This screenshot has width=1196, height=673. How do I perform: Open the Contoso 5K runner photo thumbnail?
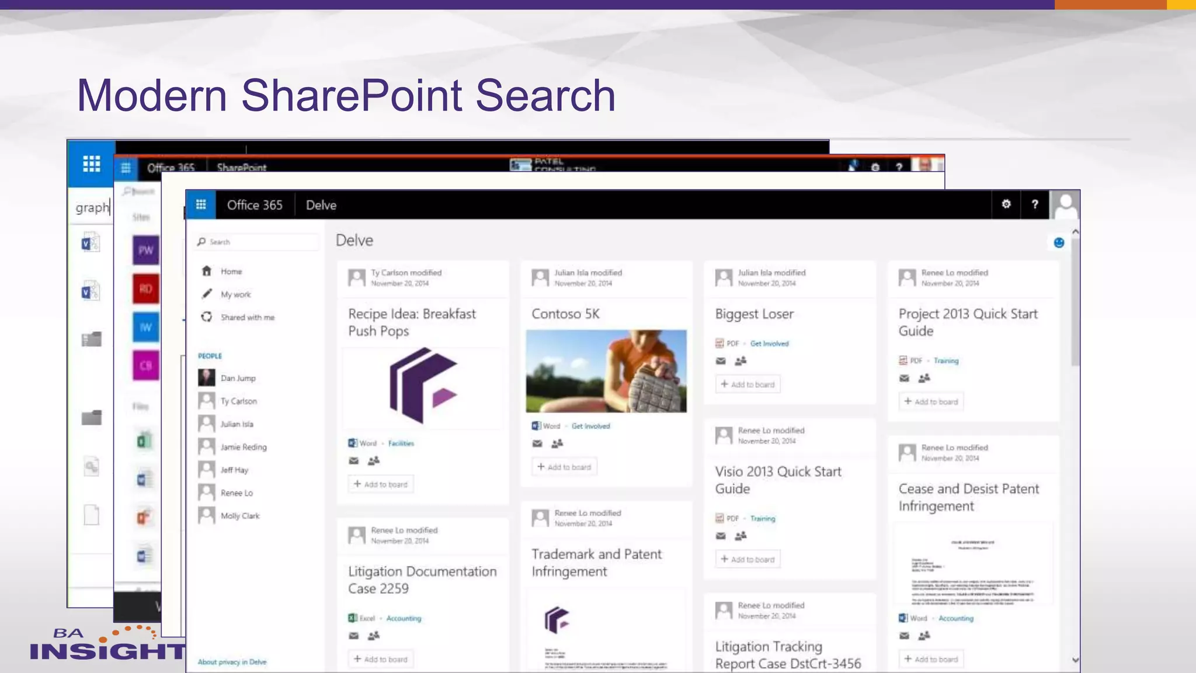(606, 371)
